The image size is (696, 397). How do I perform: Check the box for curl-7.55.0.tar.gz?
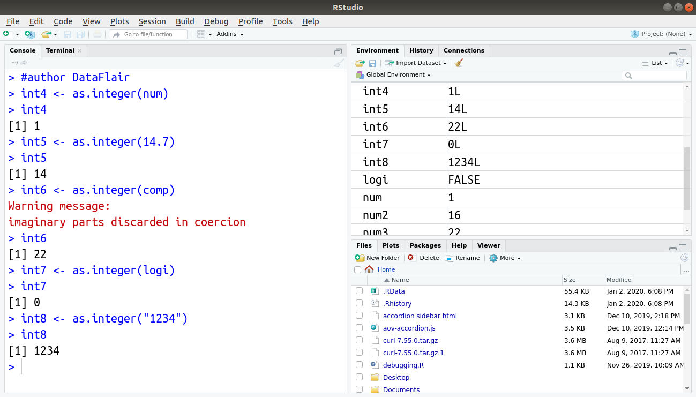coord(359,340)
